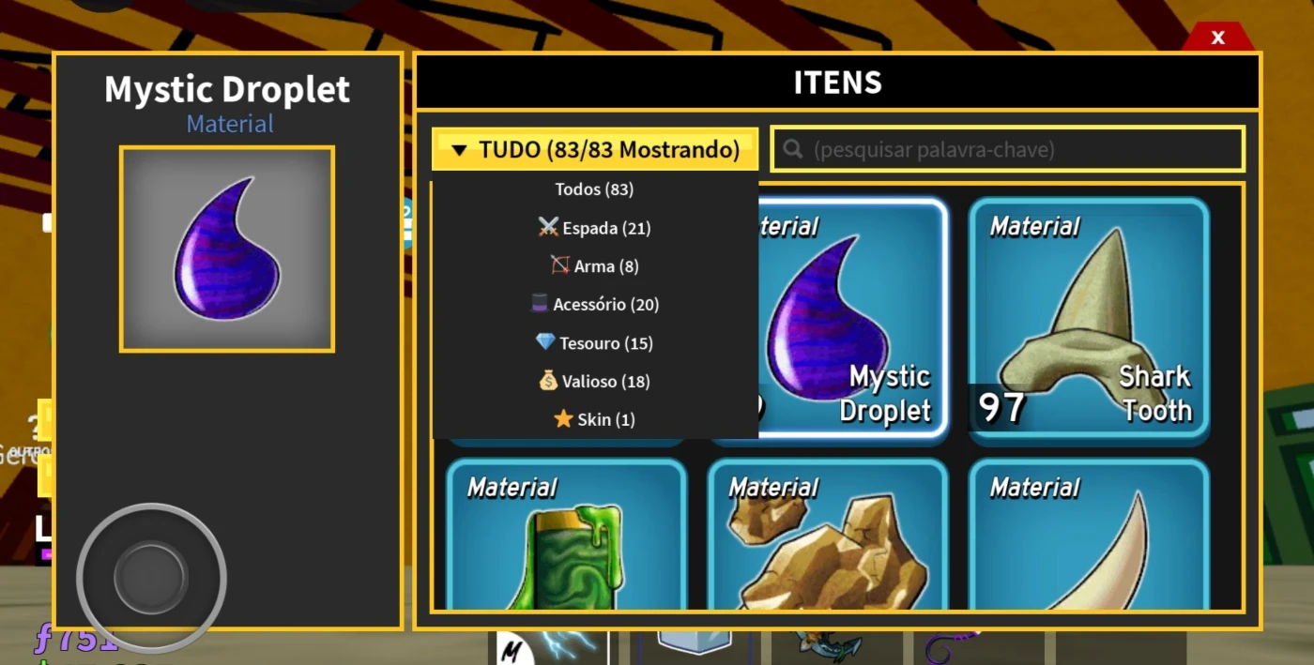
Task: Filter items by Arma (8)
Action: 594,266
